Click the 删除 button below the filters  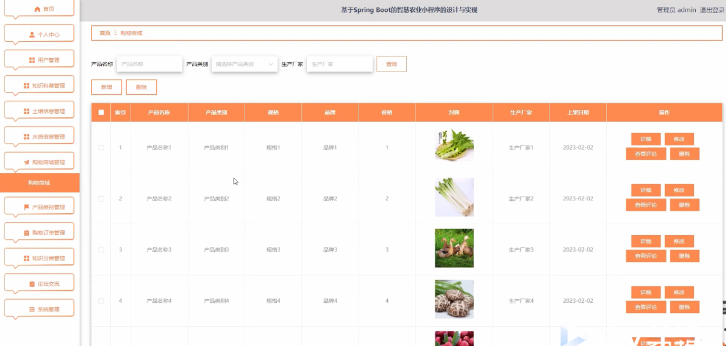[141, 87]
